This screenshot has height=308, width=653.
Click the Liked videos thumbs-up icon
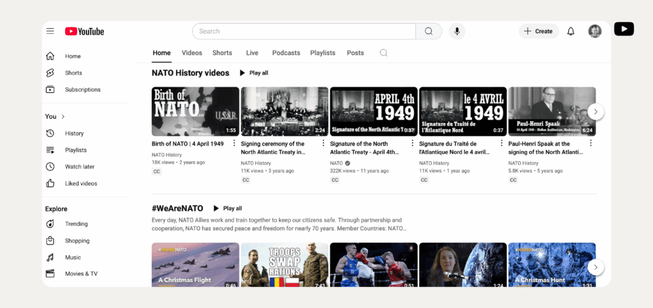pos(50,183)
